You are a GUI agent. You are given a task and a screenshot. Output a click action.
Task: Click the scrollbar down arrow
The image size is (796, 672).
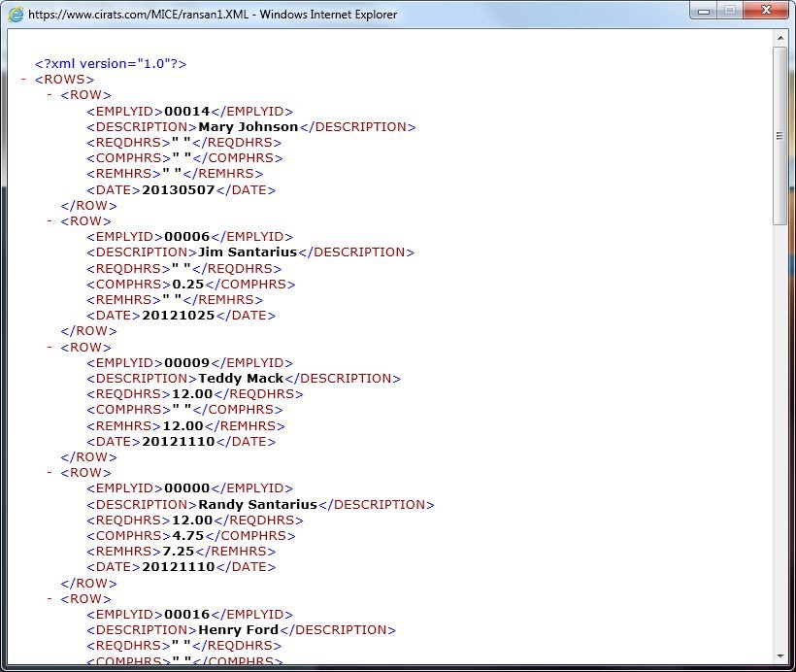coord(779,656)
